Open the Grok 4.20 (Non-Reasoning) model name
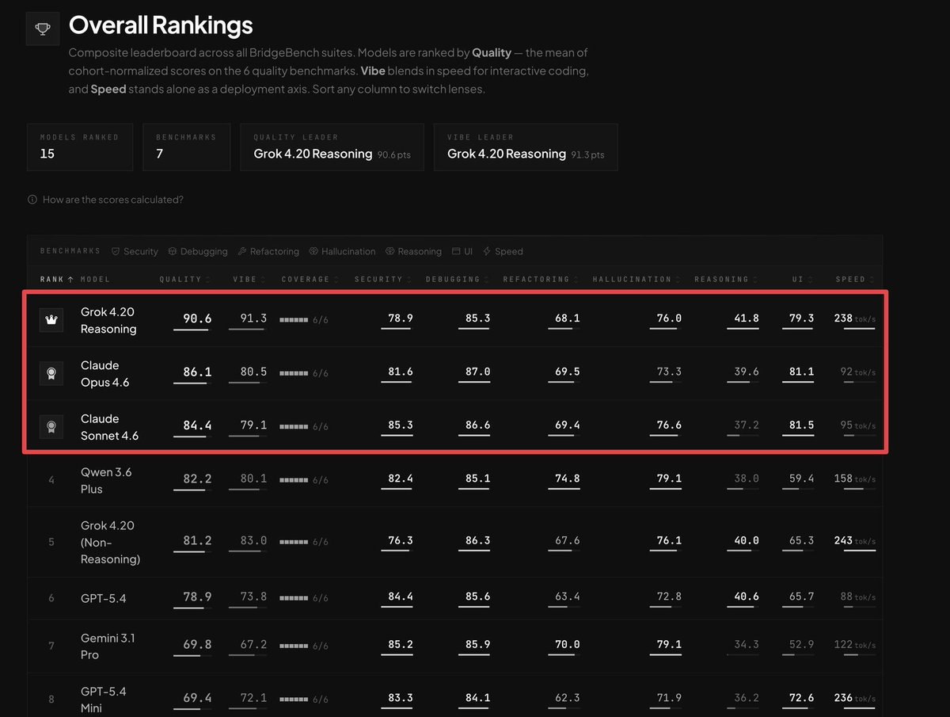950x717 pixels. click(x=111, y=543)
